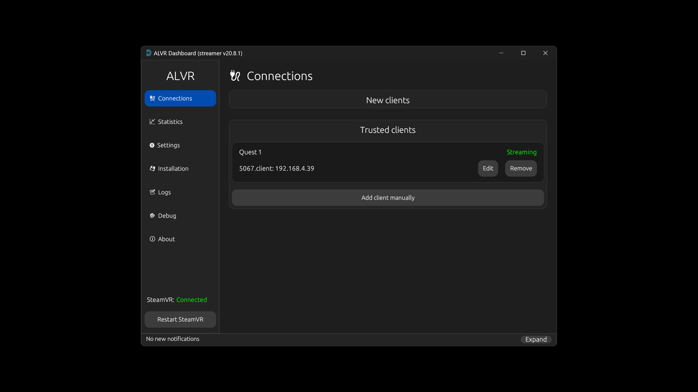Screen dimensions: 698x392
Task: Click the Logs icon
Action: click(152, 192)
